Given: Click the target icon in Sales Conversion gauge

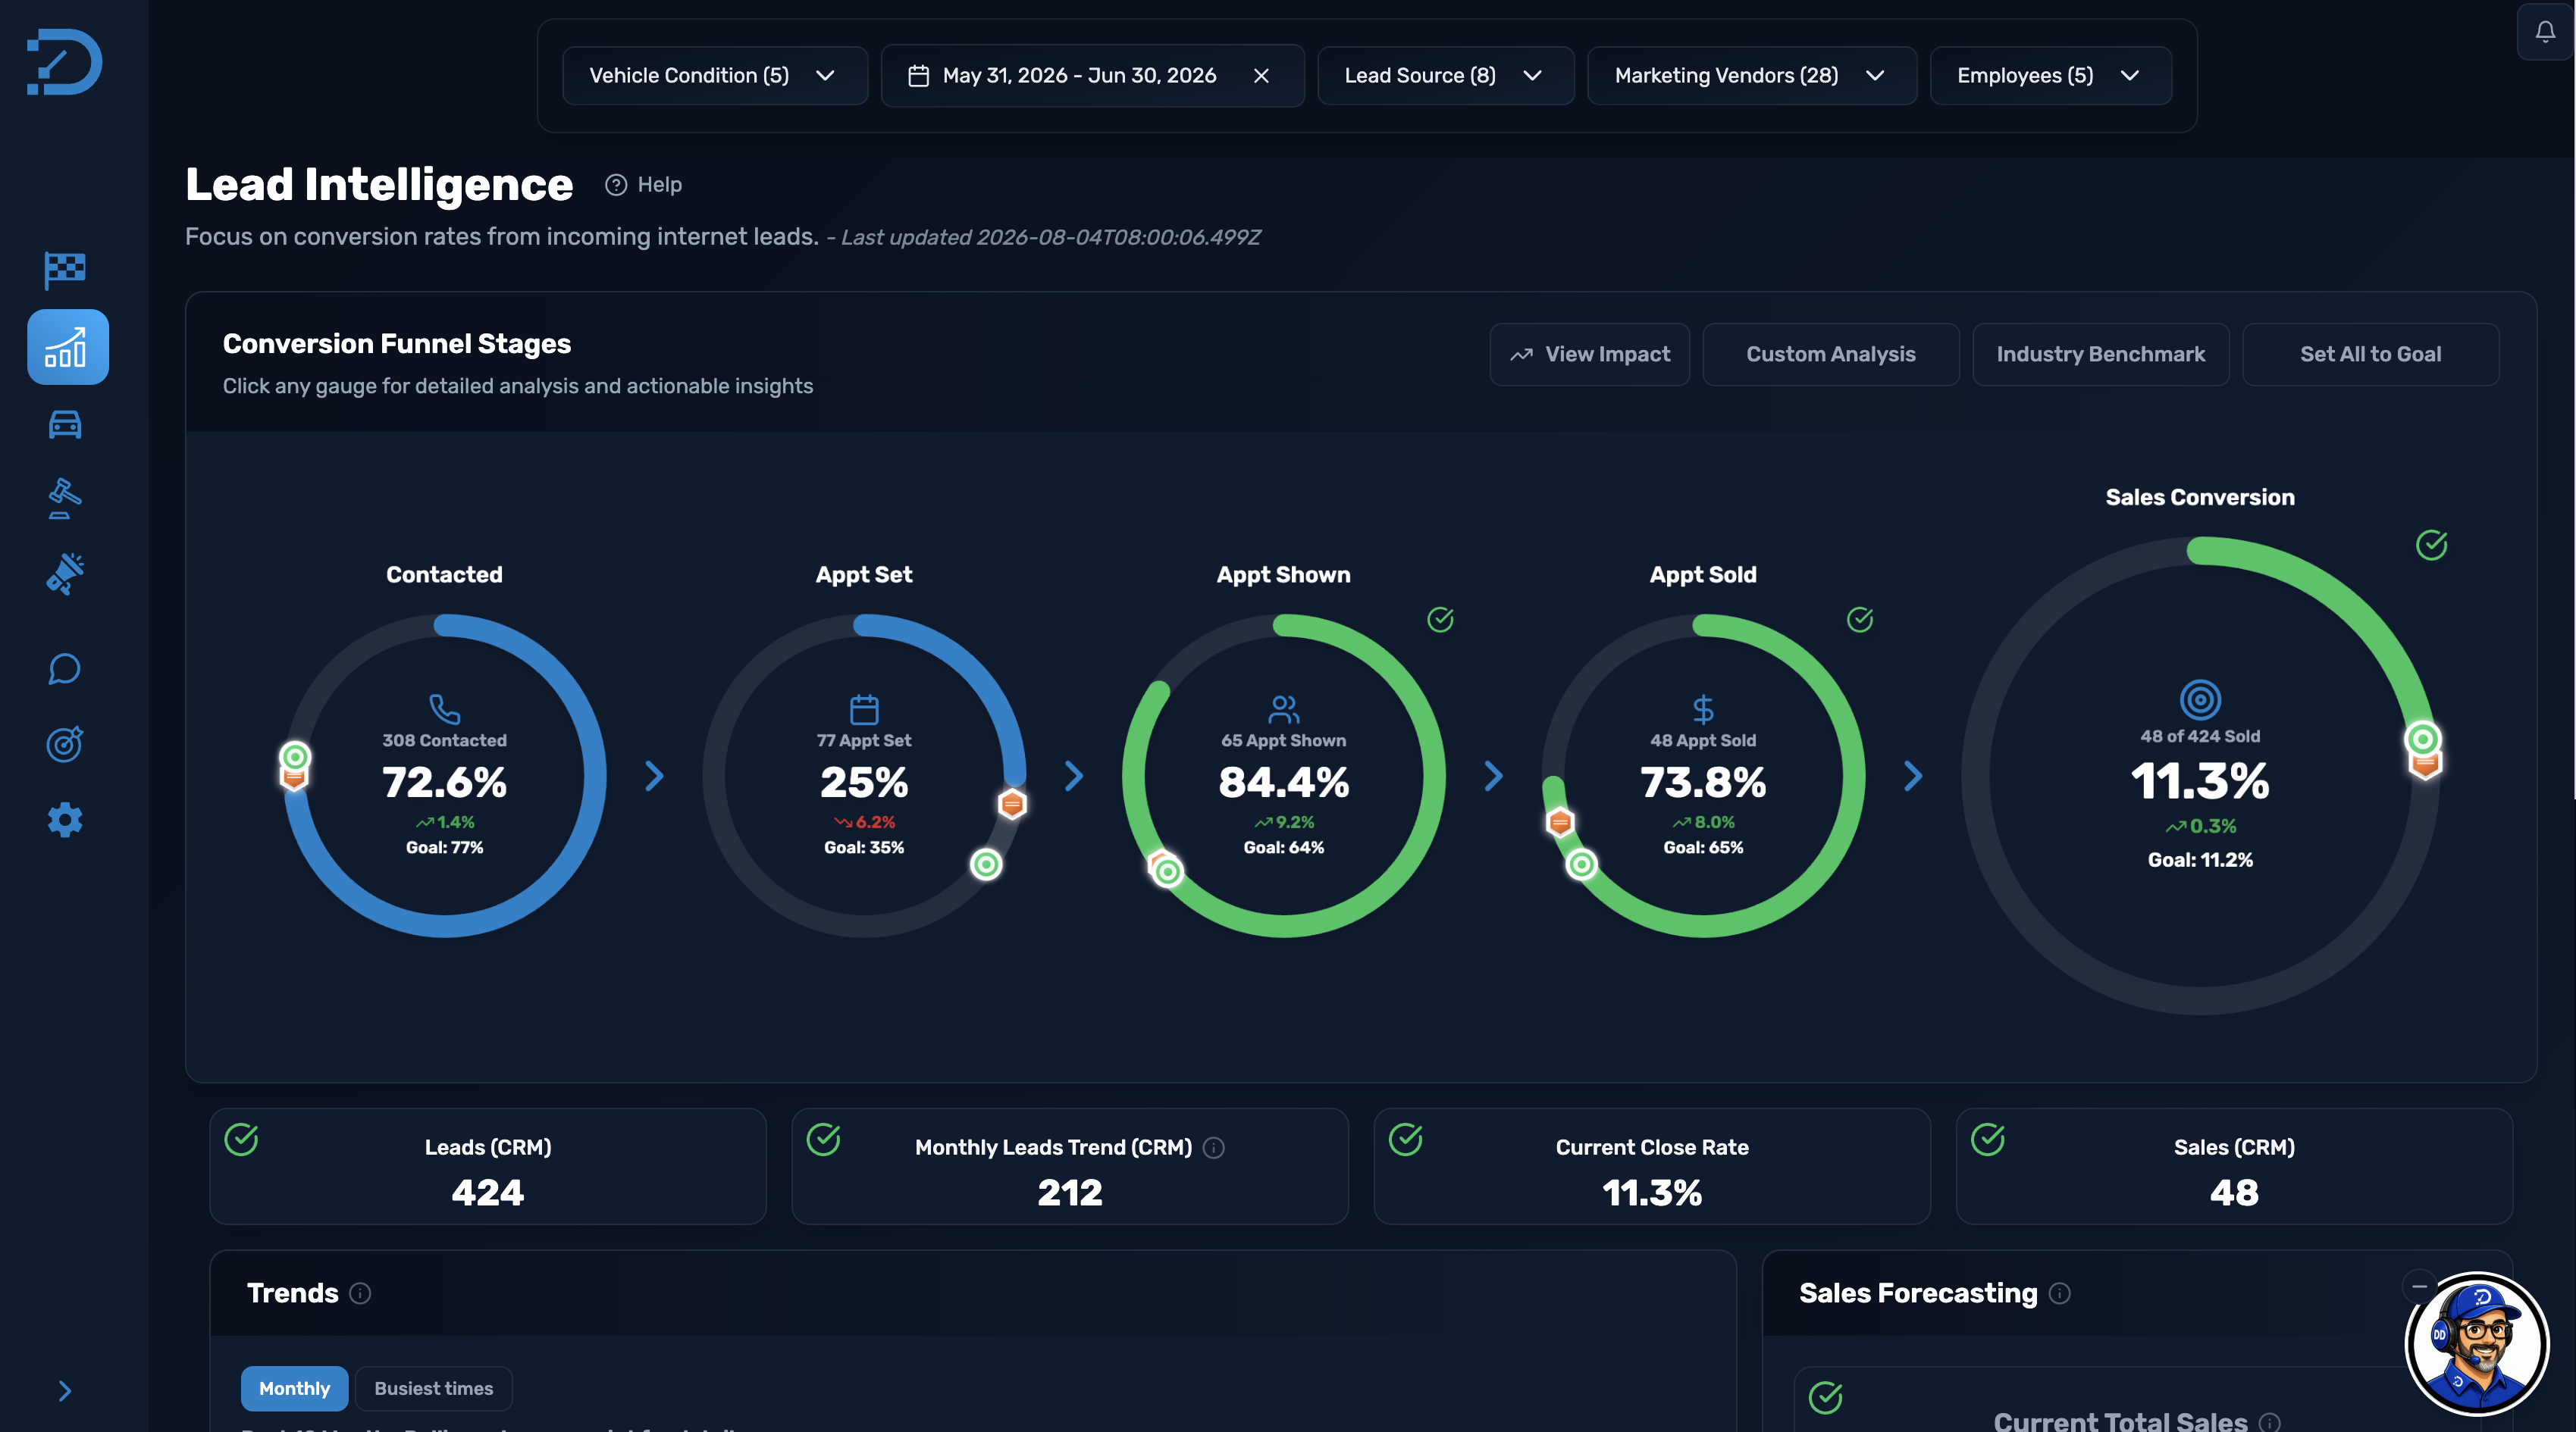Looking at the screenshot, I should 2200,699.
